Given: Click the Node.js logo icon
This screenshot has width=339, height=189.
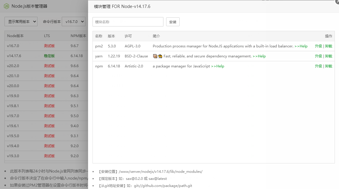Looking at the screenshot, I should click(x=6, y=6).
